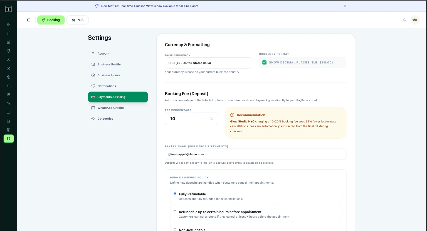The height and width of the screenshot is (231, 427).
Task: Open the scissors services icon in sidebar
Action: pyautogui.click(x=9, y=68)
